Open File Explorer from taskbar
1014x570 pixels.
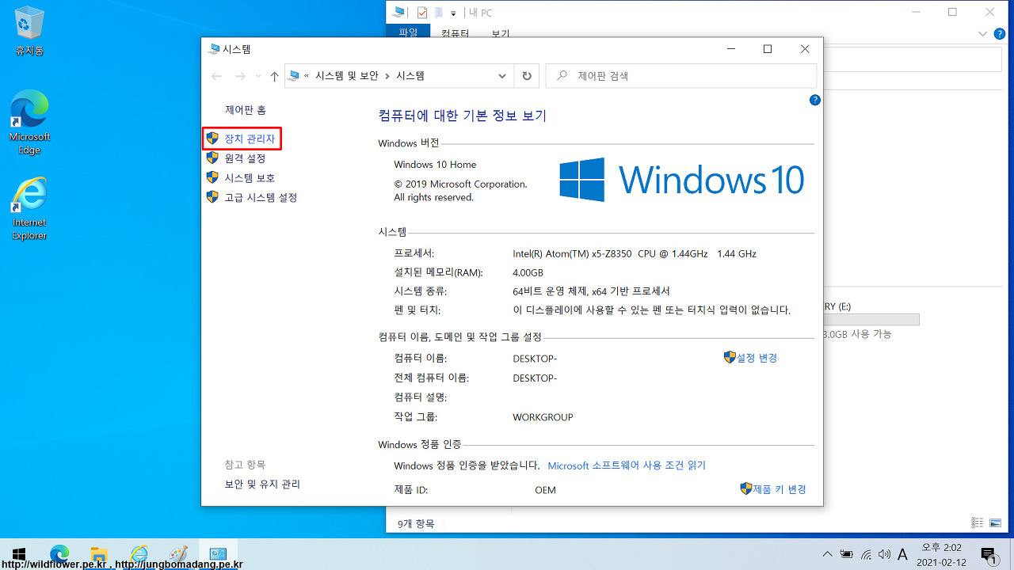(99, 554)
